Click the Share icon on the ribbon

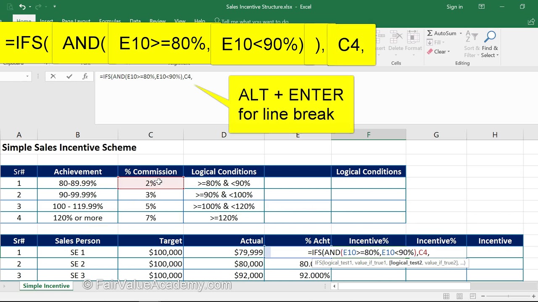[531, 21]
